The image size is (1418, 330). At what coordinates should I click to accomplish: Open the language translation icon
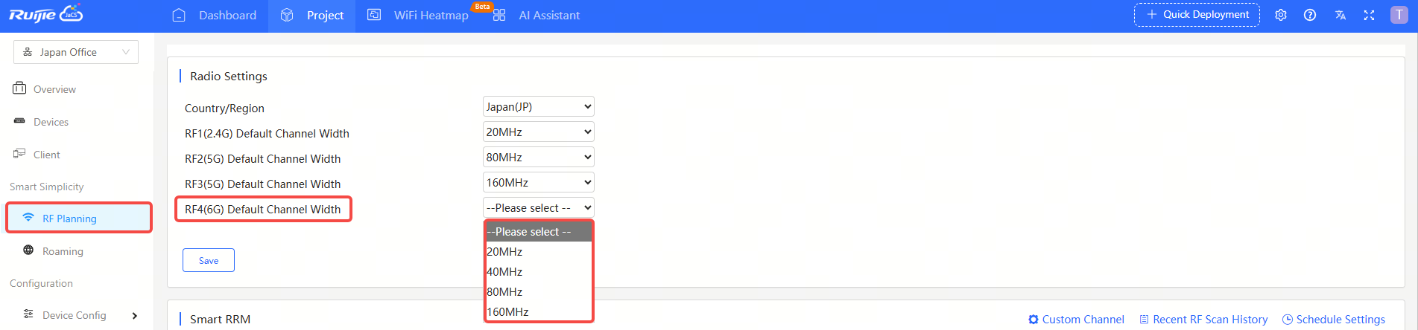tap(1340, 15)
